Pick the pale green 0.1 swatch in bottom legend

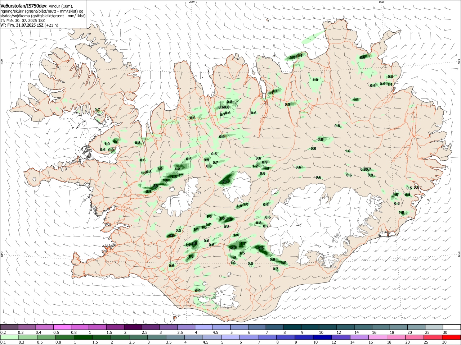[9, 337]
